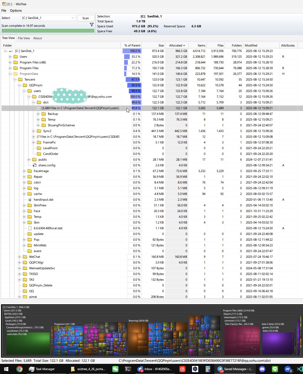Switch to Tree View tab

[x=9, y=38]
